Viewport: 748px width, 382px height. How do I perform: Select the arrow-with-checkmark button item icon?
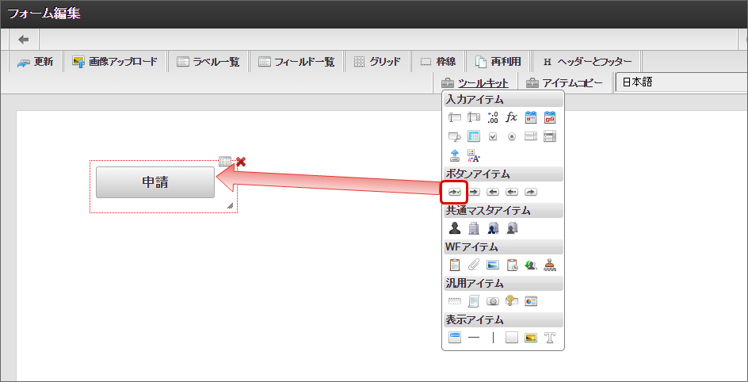[x=455, y=192]
